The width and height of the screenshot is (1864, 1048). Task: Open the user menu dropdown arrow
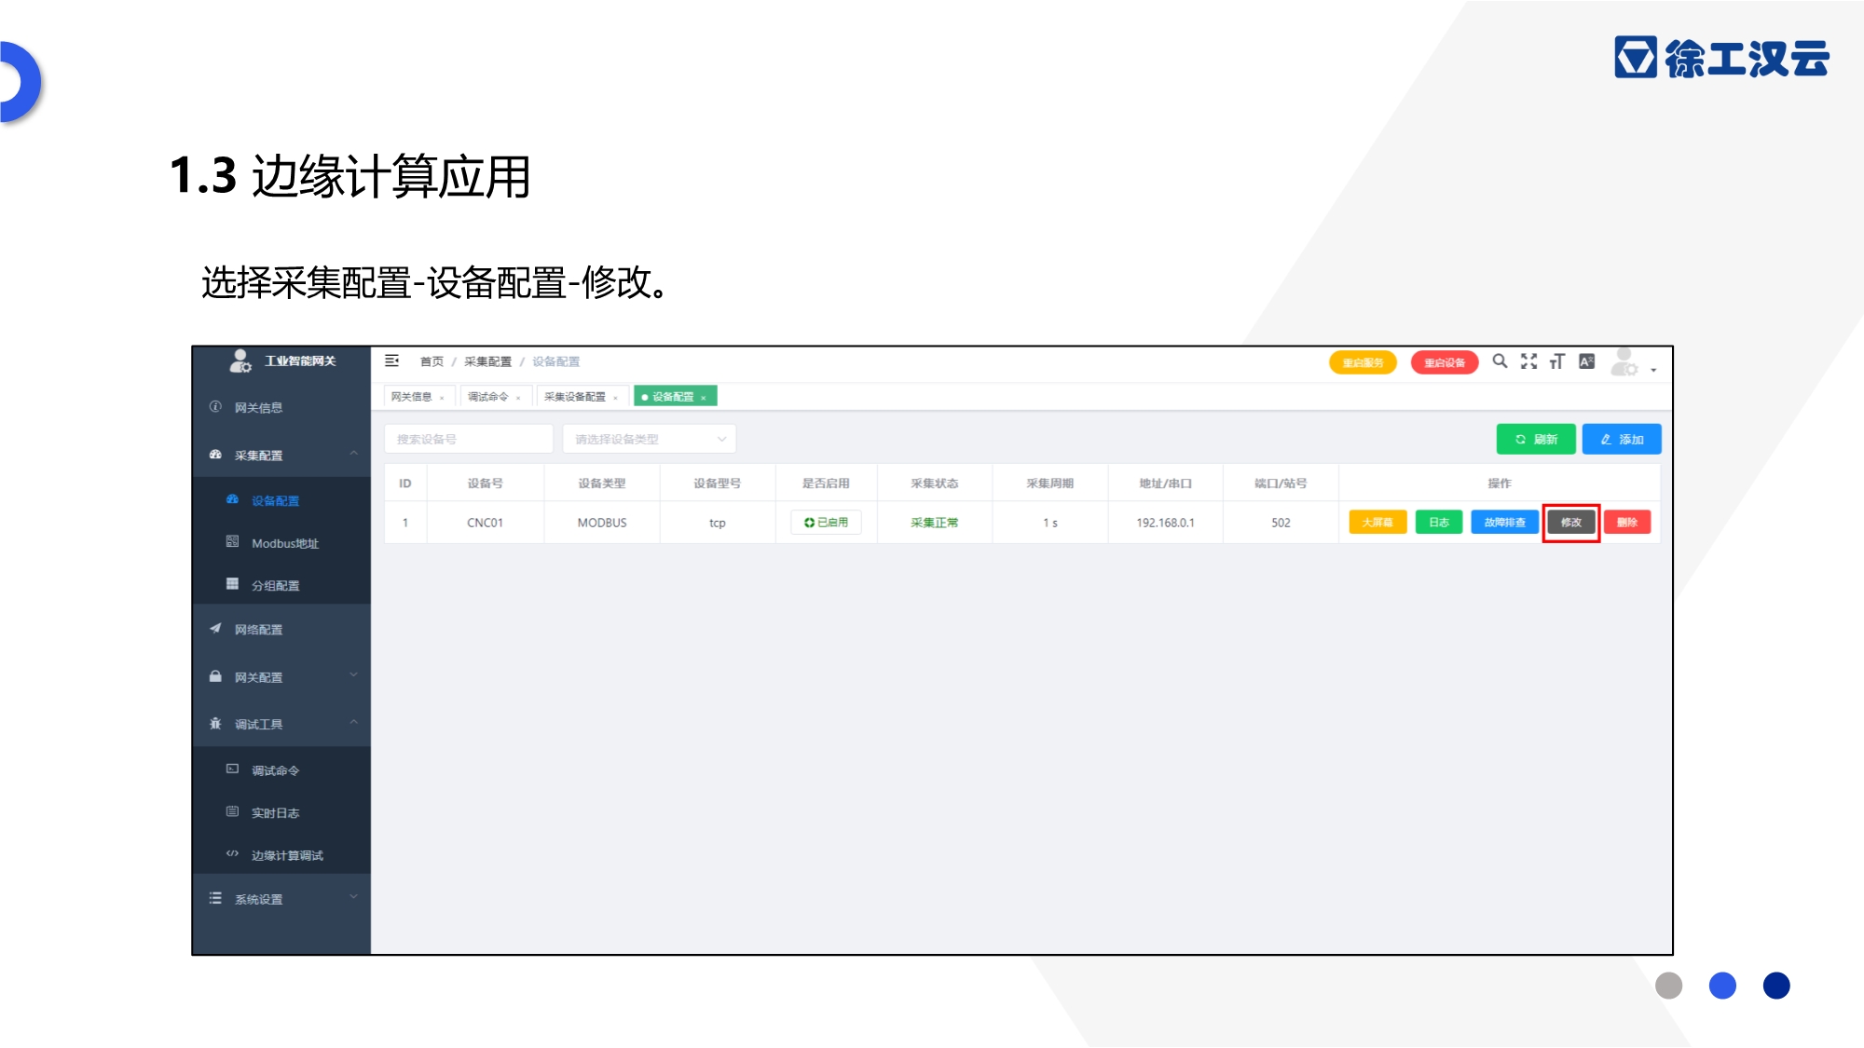coord(1653,370)
